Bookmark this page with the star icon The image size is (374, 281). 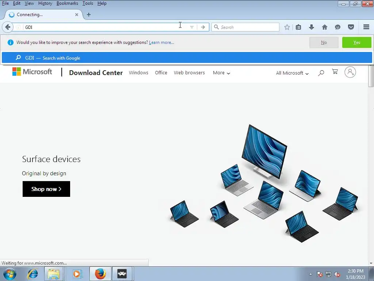(287, 27)
